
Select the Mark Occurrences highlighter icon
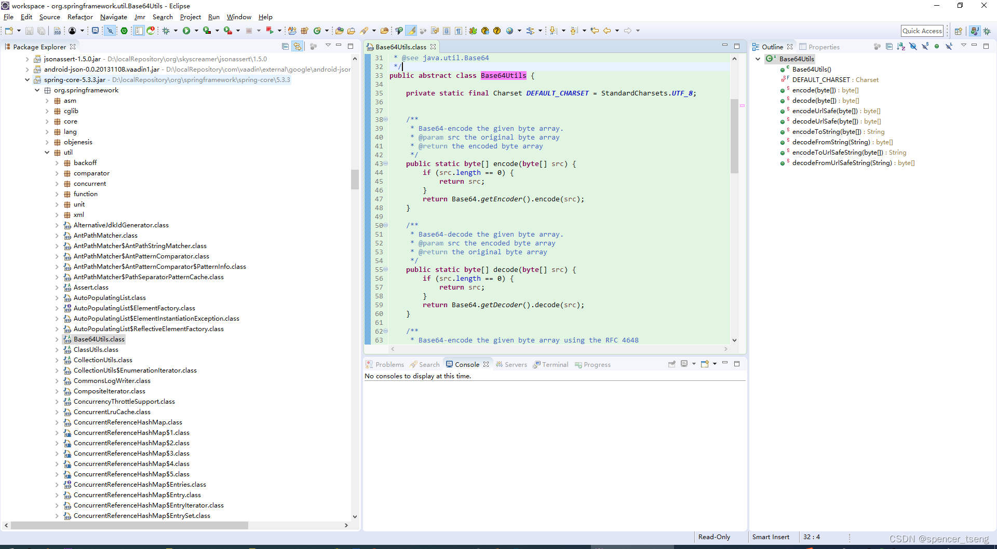point(411,31)
